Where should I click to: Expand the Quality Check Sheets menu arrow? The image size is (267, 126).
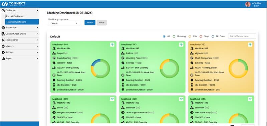37,34
